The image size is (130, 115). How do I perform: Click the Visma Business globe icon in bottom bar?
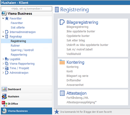point(4,111)
